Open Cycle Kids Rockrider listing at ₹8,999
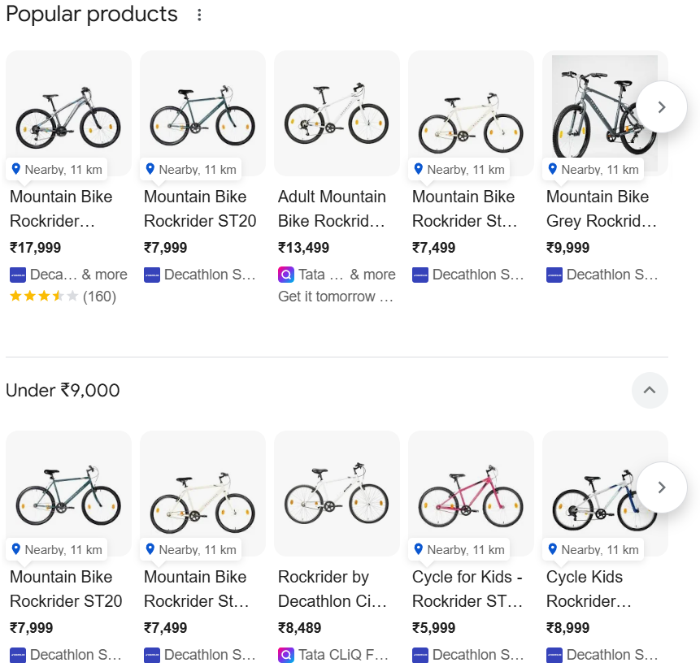The height and width of the screenshot is (667, 700). point(588,589)
